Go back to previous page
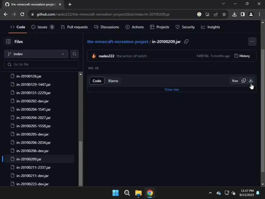265x199 pixels. [6, 15]
